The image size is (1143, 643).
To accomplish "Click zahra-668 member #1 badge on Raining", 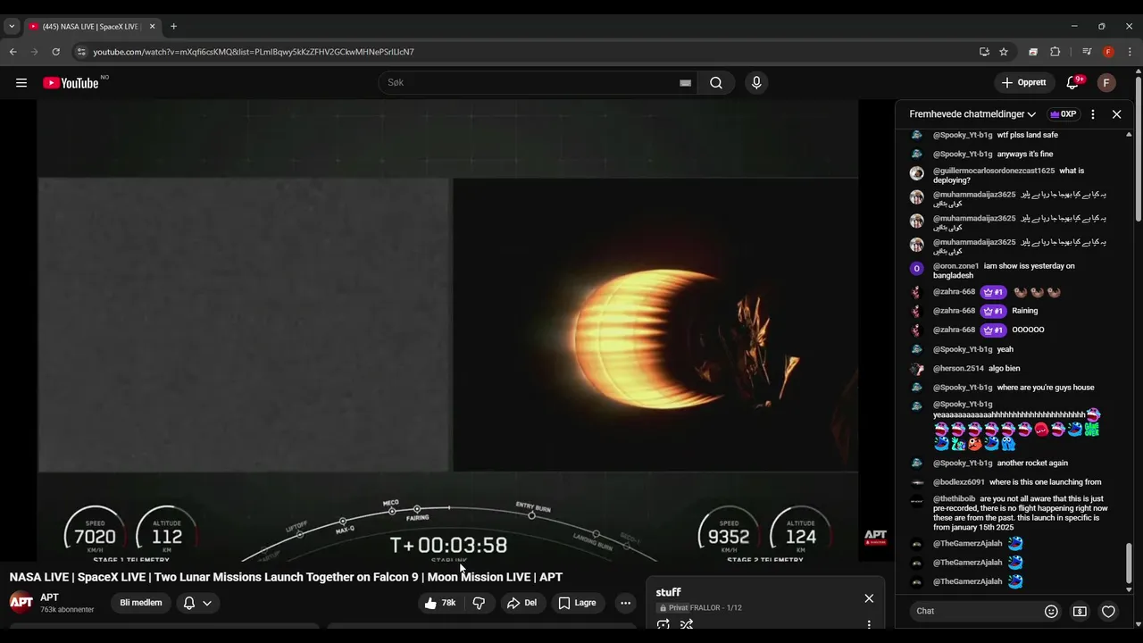I will [993, 311].
